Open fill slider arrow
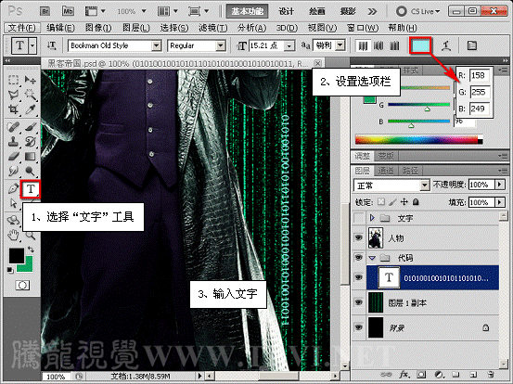The image size is (513, 384). click(500, 202)
